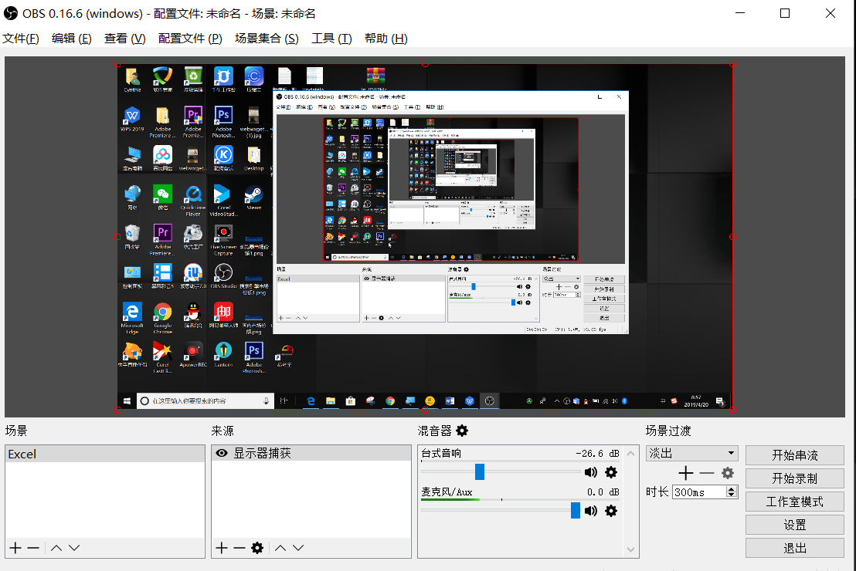Open source properties gear icon
Image resolution: width=856 pixels, height=571 pixels.
(x=257, y=548)
